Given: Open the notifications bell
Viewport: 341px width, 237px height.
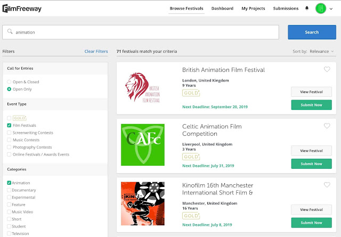Looking at the screenshot, I should click(x=306, y=9).
